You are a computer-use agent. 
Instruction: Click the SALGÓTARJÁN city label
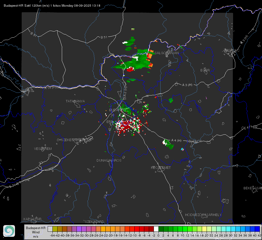point(166,53)
